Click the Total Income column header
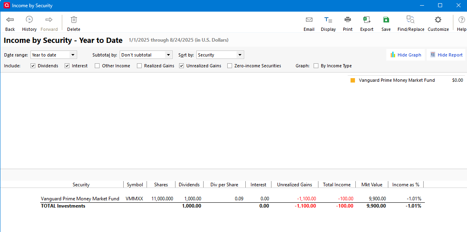This screenshot has width=467, height=232. pyautogui.click(x=337, y=184)
